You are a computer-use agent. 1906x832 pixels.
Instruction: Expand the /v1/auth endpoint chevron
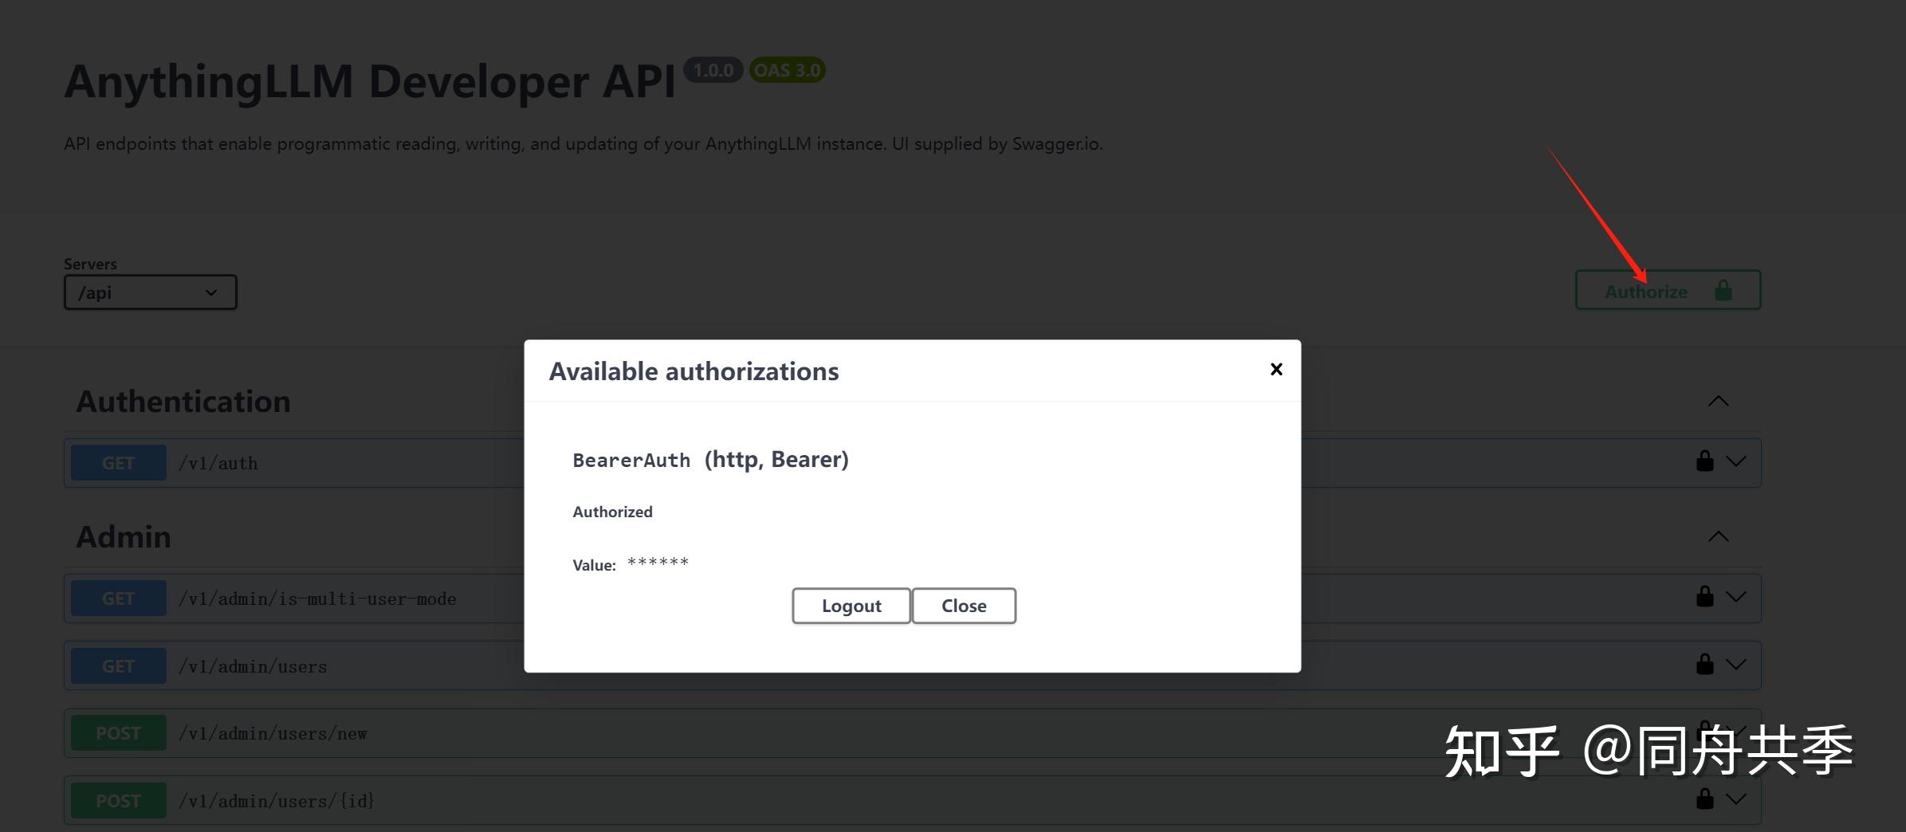[x=1736, y=461]
